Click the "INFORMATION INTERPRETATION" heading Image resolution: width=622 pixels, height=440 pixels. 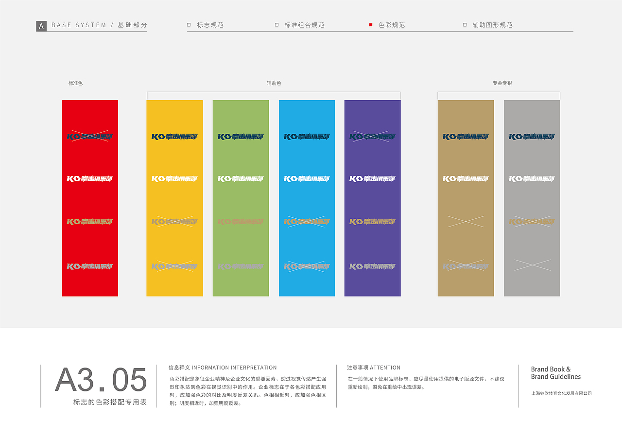pyautogui.click(x=234, y=368)
